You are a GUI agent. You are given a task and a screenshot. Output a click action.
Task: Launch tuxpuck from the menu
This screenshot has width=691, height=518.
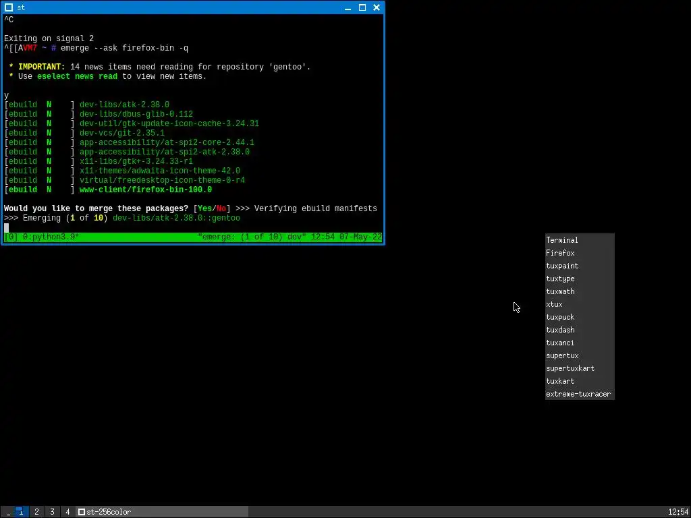[x=580, y=317]
